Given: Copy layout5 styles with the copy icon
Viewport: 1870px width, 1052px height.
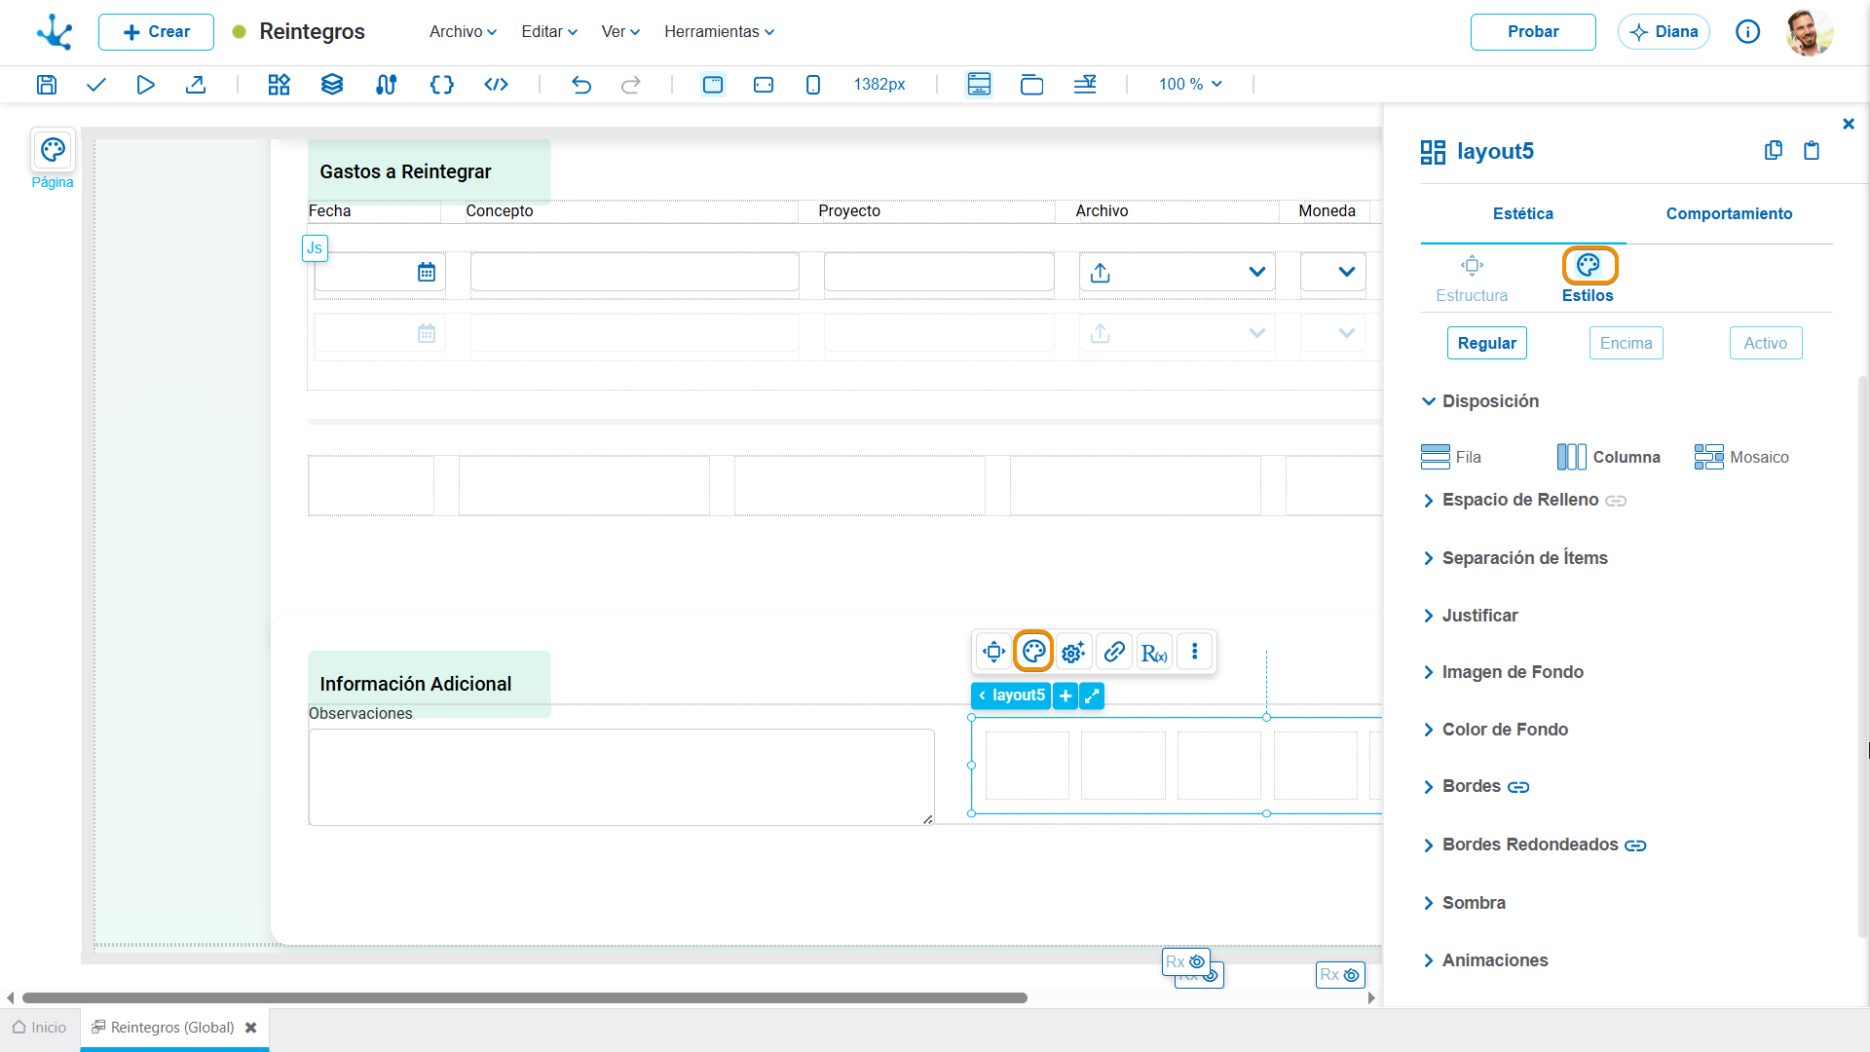Looking at the screenshot, I should [1774, 150].
